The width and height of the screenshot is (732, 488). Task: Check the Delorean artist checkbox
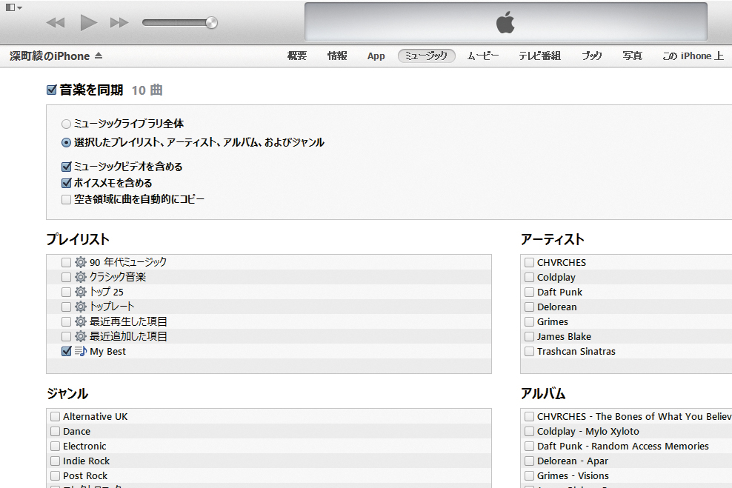pos(530,307)
